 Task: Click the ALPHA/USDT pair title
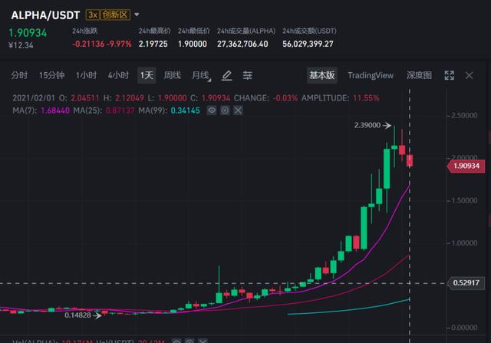[45, 15]
